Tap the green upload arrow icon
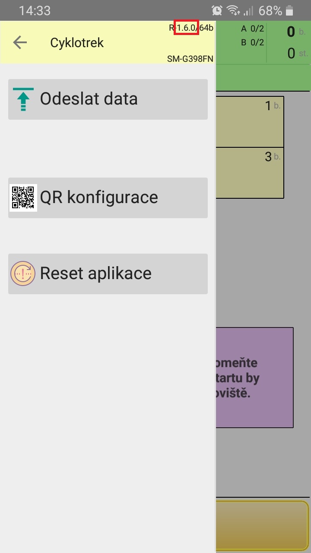The height and width of the screenshot is (553, 311). [23, 99]
